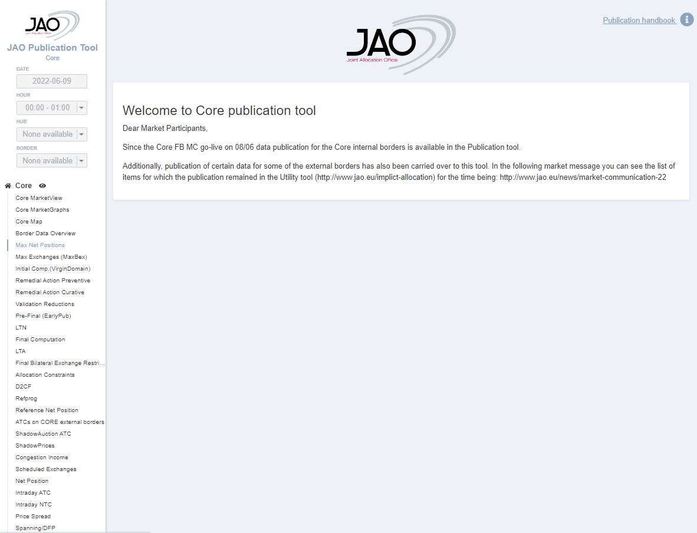Screen dimensions: 697x533
Task: Toggle the eye icon next to Core
Action: coord(42,186)
